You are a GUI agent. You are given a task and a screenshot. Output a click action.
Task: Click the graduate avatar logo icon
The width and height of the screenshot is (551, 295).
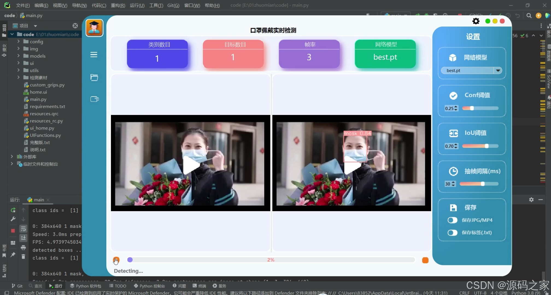coord(94,28)
